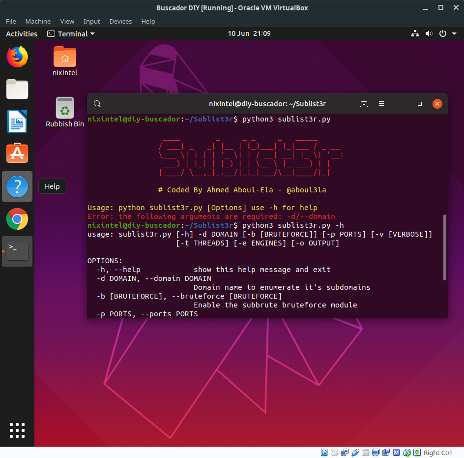Launch LibreOffice Writer from the dock
Image resolution: width=464 pixels, height=458 pixels.
click(x=17, y=122)
